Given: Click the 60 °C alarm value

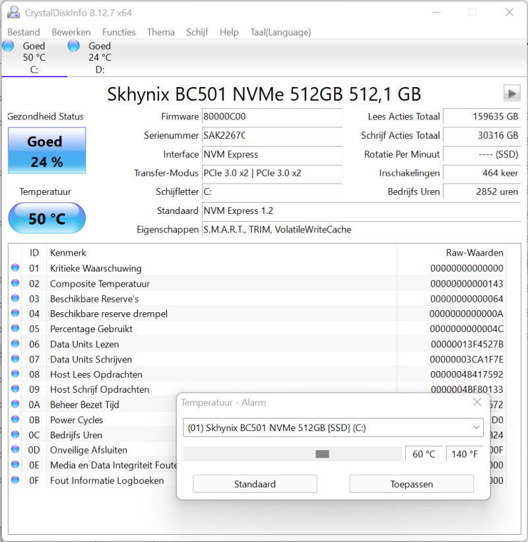Looking at the screenshot, I should pyautogui.click(x=424, y=454).
